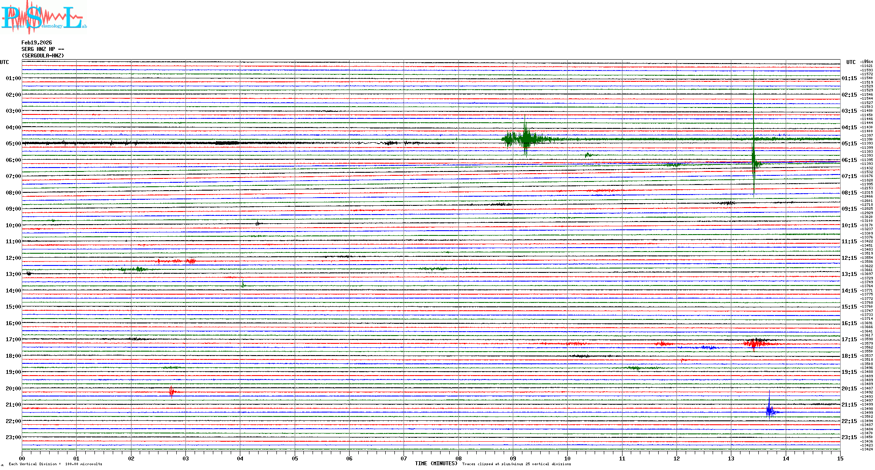Click the 17:15 time label on right
Screen dimensions: 875x470
(849, 339)
